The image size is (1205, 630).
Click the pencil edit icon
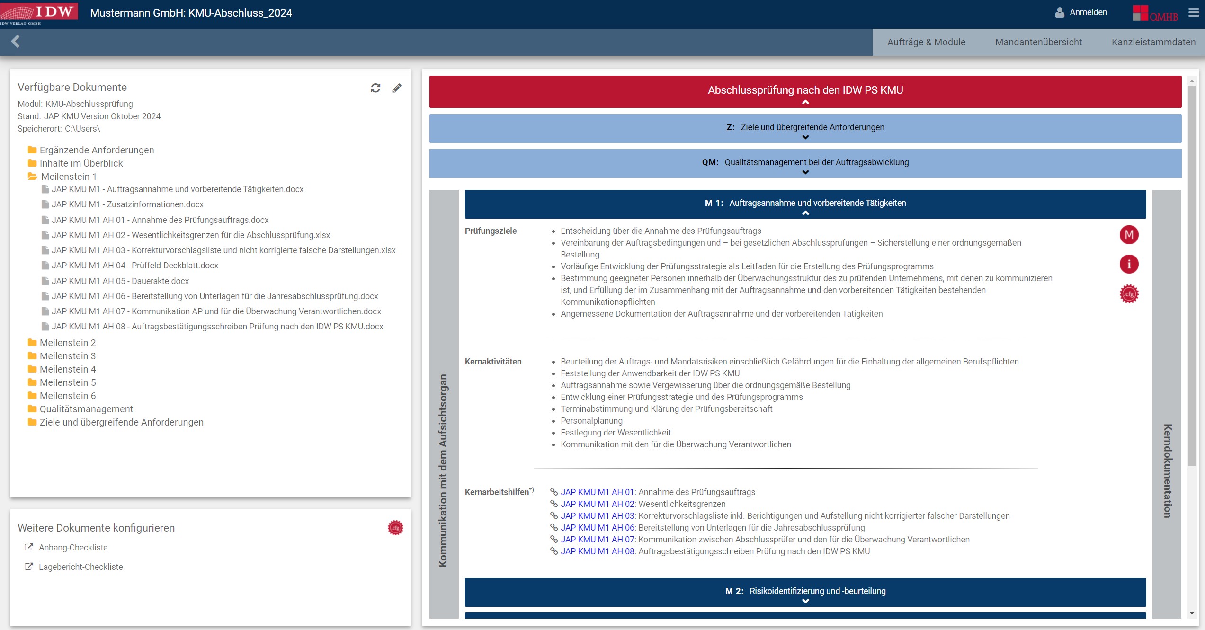point(397,88)
